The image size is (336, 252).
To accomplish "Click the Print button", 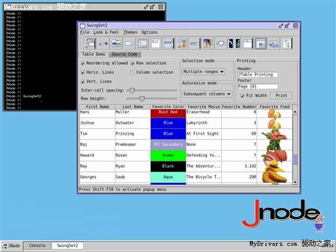I will (x=282, y=95).
